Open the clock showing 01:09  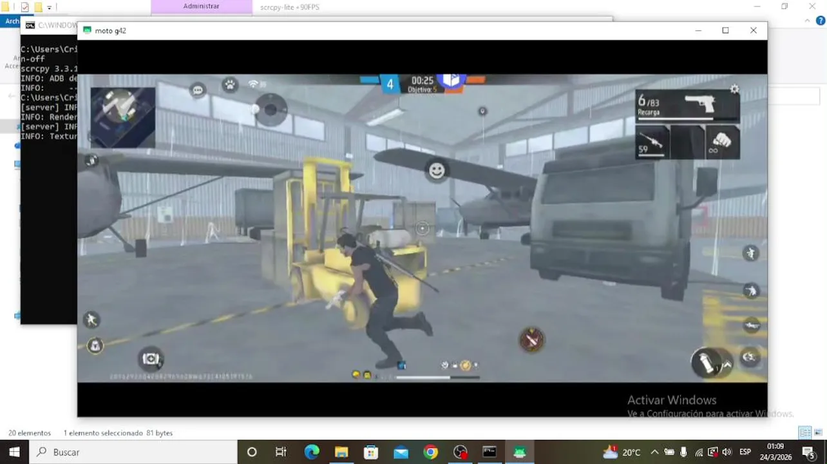[775, 452]
